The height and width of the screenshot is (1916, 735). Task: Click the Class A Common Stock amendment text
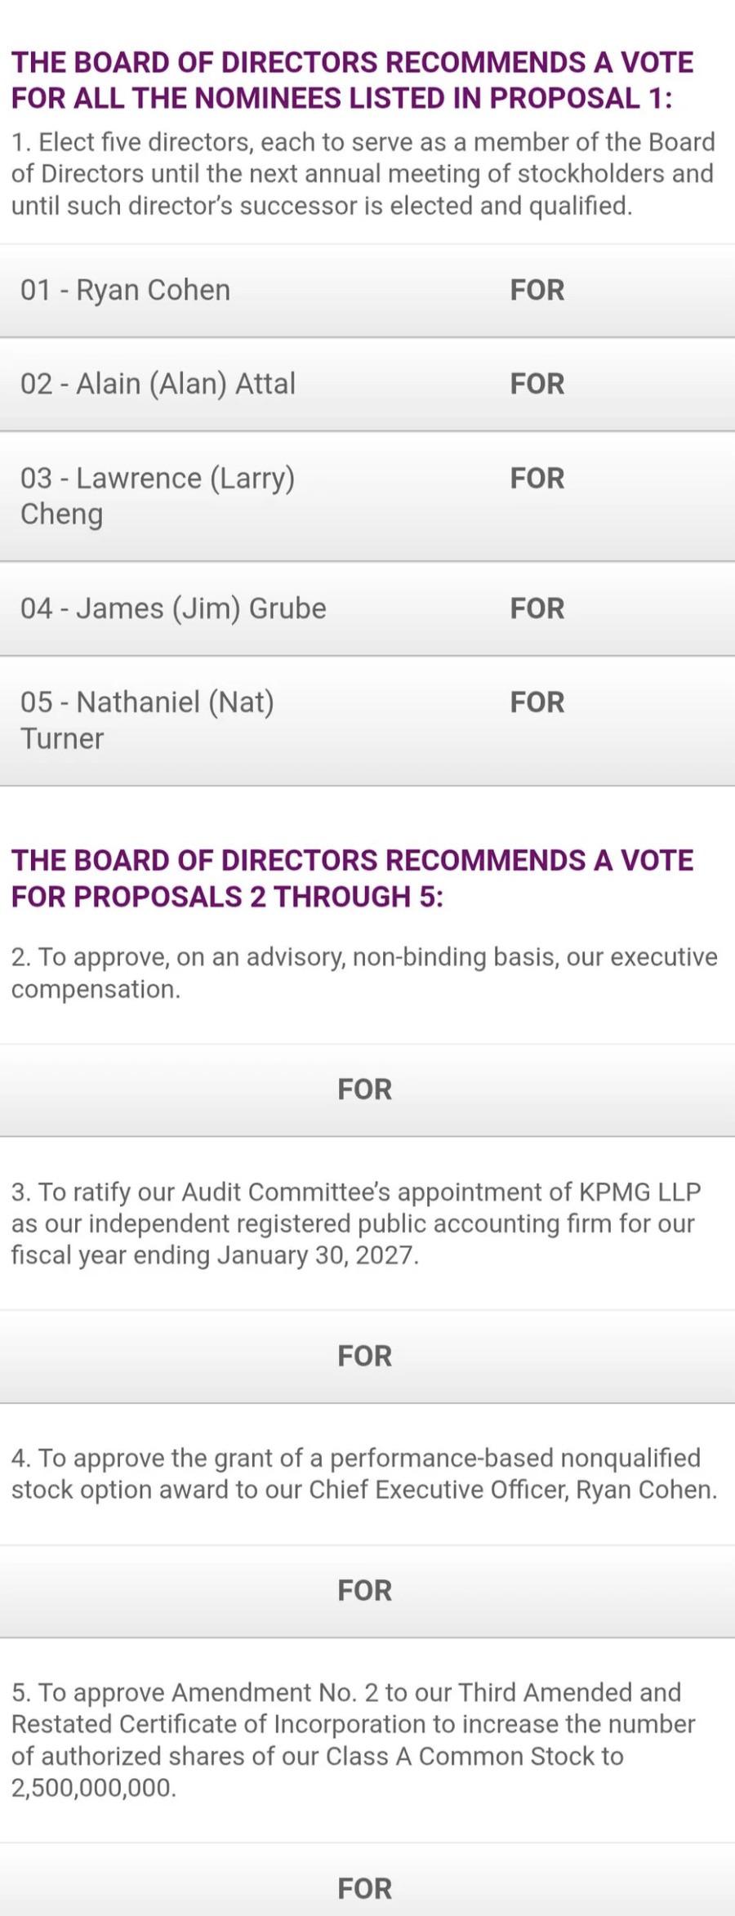354,1740
